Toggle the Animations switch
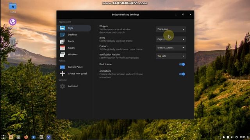The height and width of the screenshot is (140, 250). pos(182,74)
